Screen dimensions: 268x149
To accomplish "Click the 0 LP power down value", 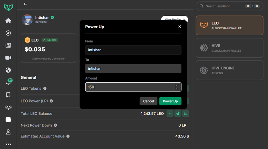I will (182, 125).
